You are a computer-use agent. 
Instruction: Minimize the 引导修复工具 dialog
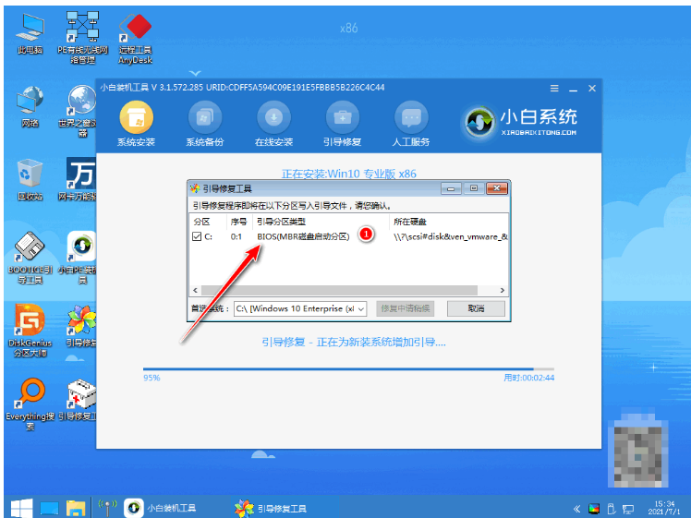point(451,188)
